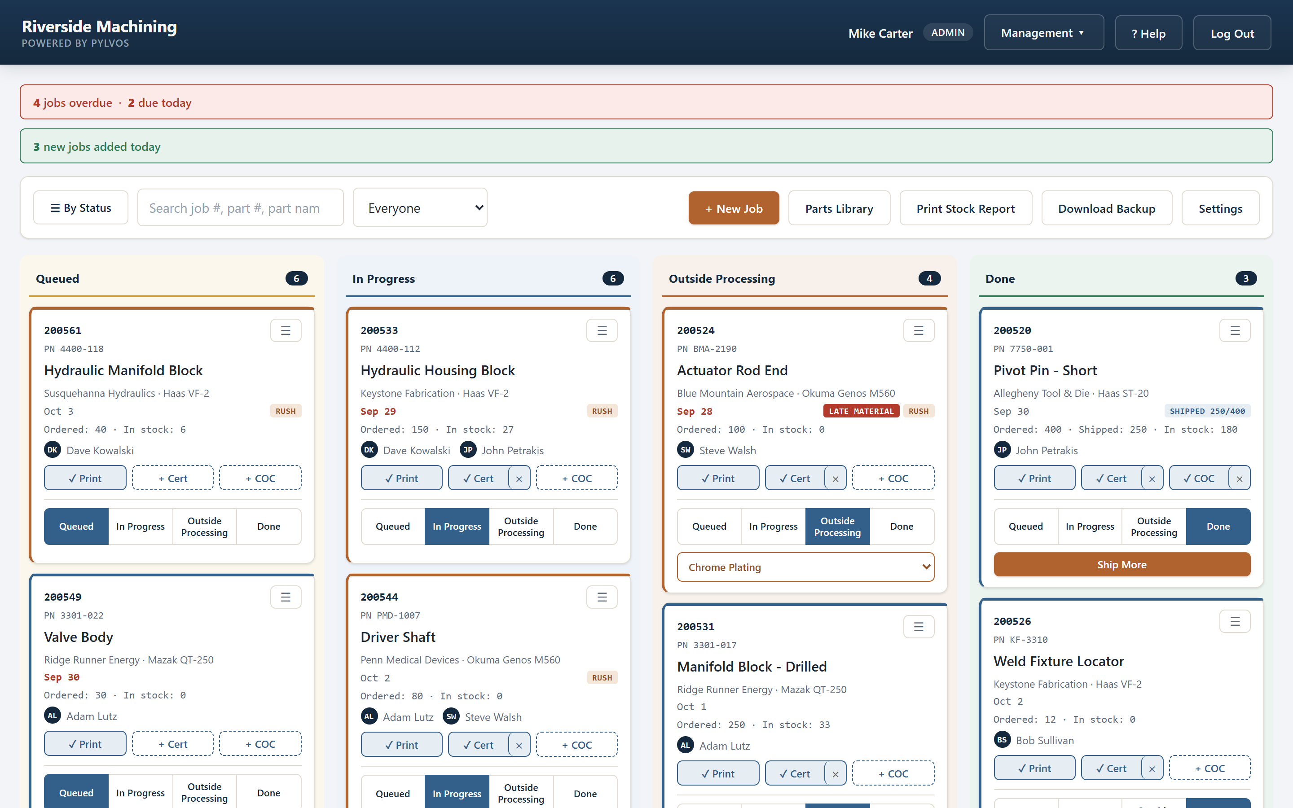
Task: Click the New Job button
Action: pos(734,208)
